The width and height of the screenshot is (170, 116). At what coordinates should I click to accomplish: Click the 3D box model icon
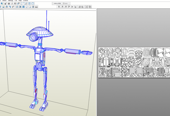point(7,7)
